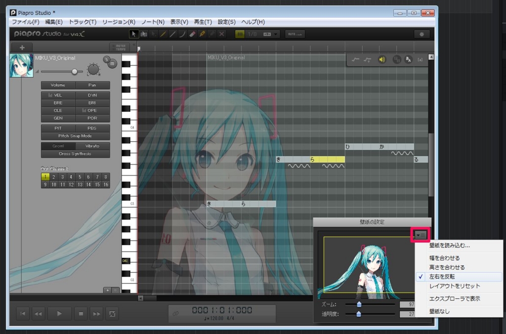Click the AUTO scroll button
The image size is (506, 334).
[295, 34]
